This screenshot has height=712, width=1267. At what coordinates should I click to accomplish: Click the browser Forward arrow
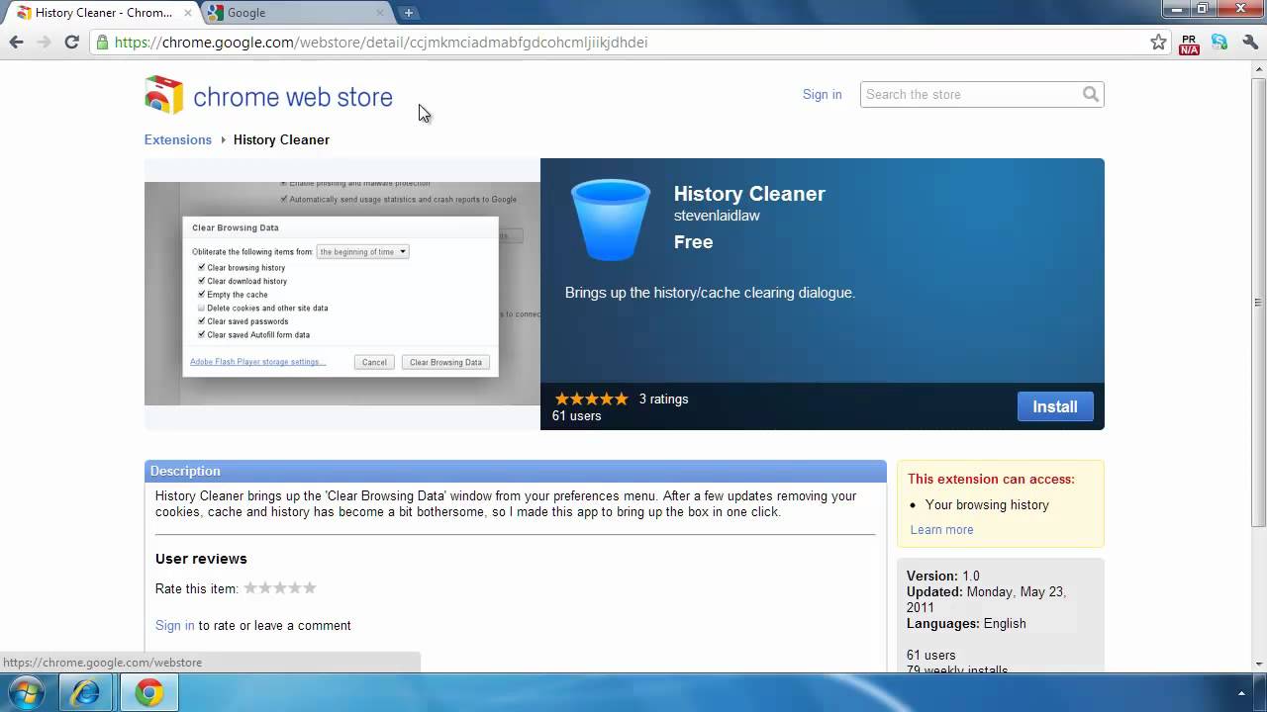point(44,42)
